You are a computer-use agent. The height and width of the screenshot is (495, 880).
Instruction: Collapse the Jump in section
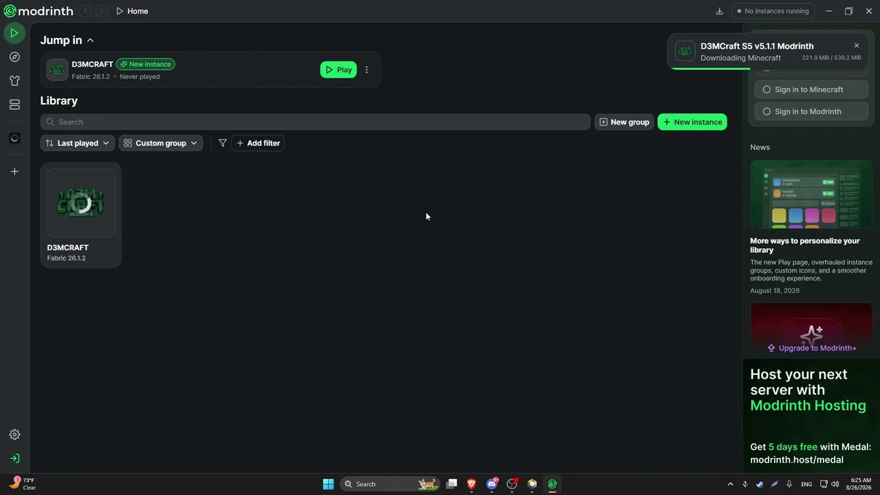(90, 41)
